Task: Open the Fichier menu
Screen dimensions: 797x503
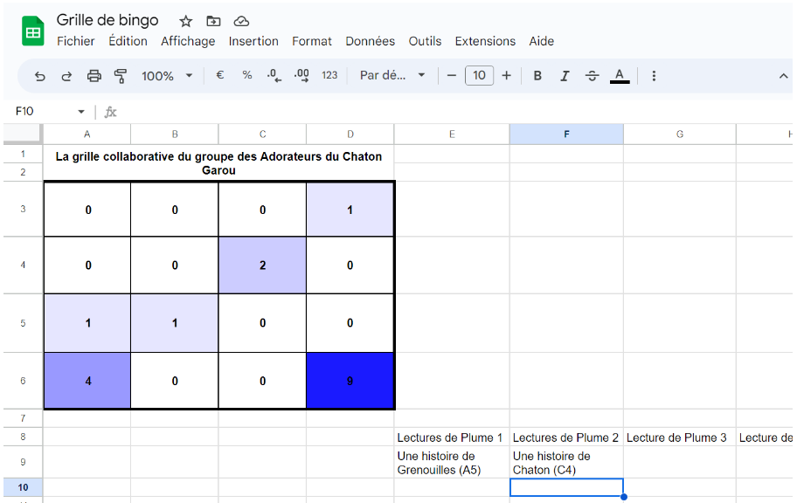Action: tap(76, 41)
